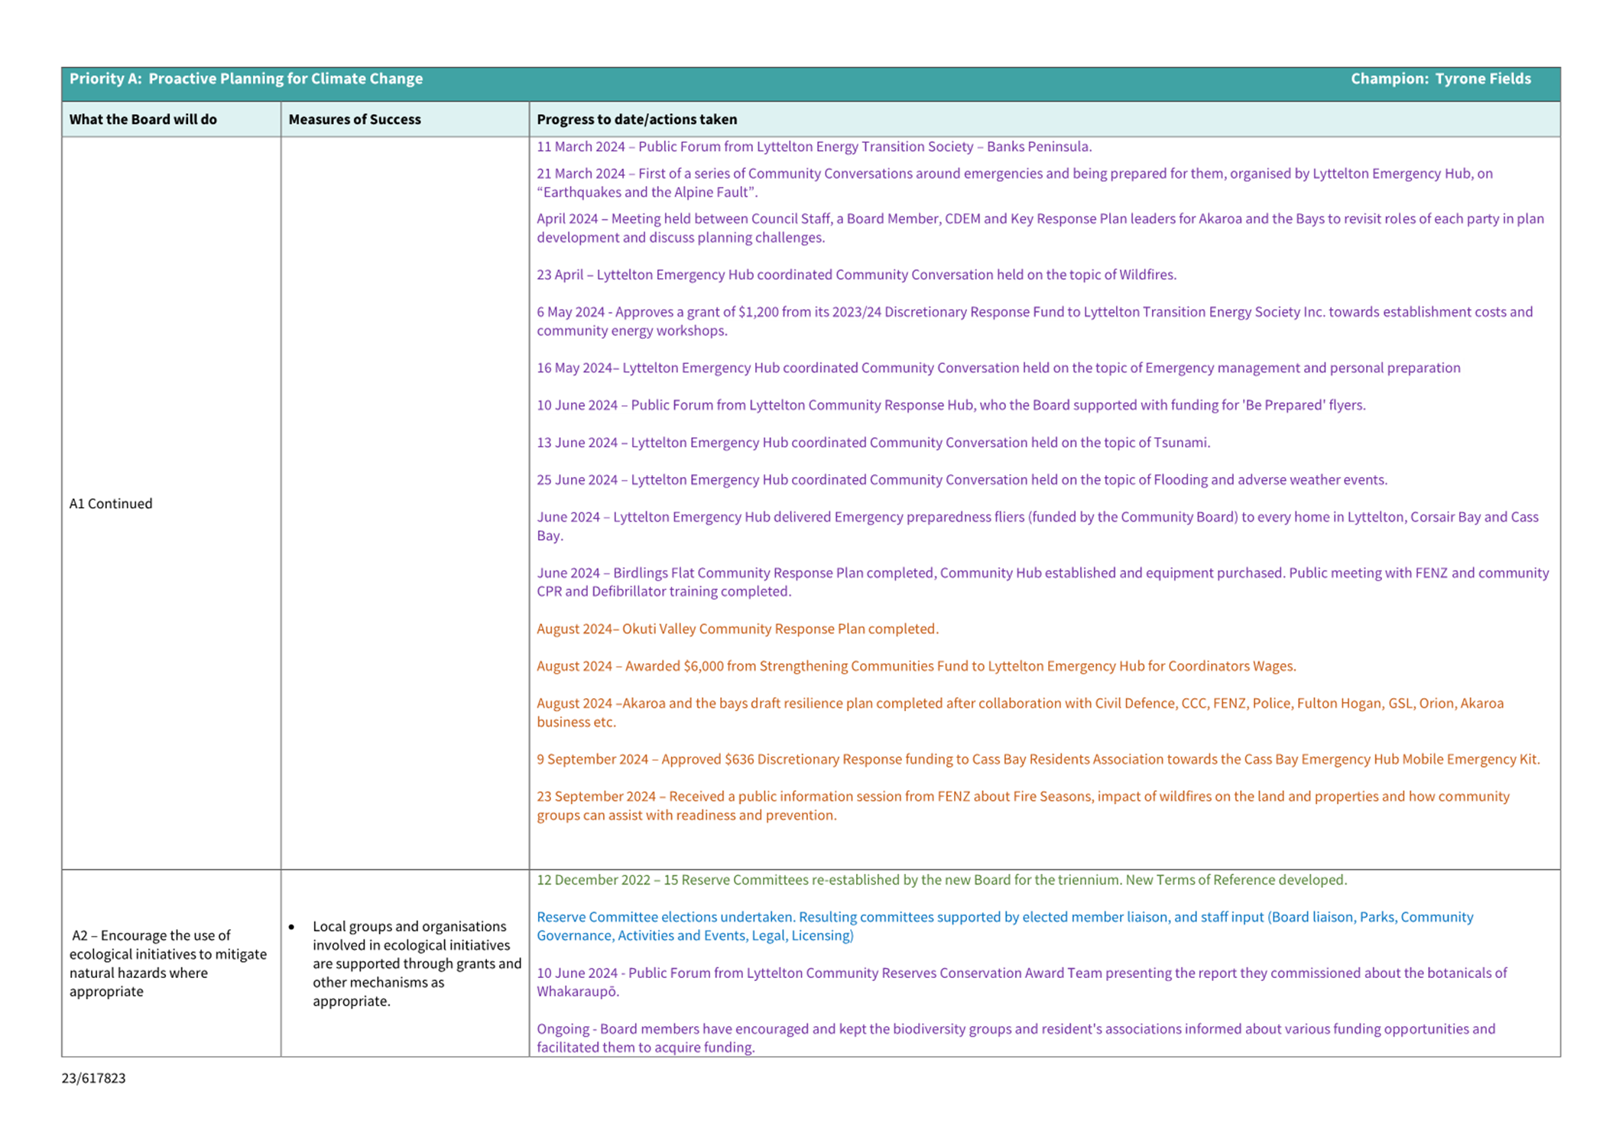Click the 11 March 2024 Public Forum entry
Viewport: 1603px width, 1134px height.
coord(813,146)
